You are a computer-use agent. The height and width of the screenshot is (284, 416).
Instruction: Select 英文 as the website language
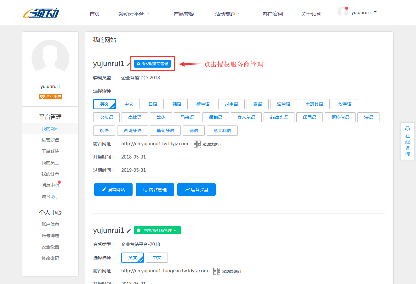coord(104,104)
